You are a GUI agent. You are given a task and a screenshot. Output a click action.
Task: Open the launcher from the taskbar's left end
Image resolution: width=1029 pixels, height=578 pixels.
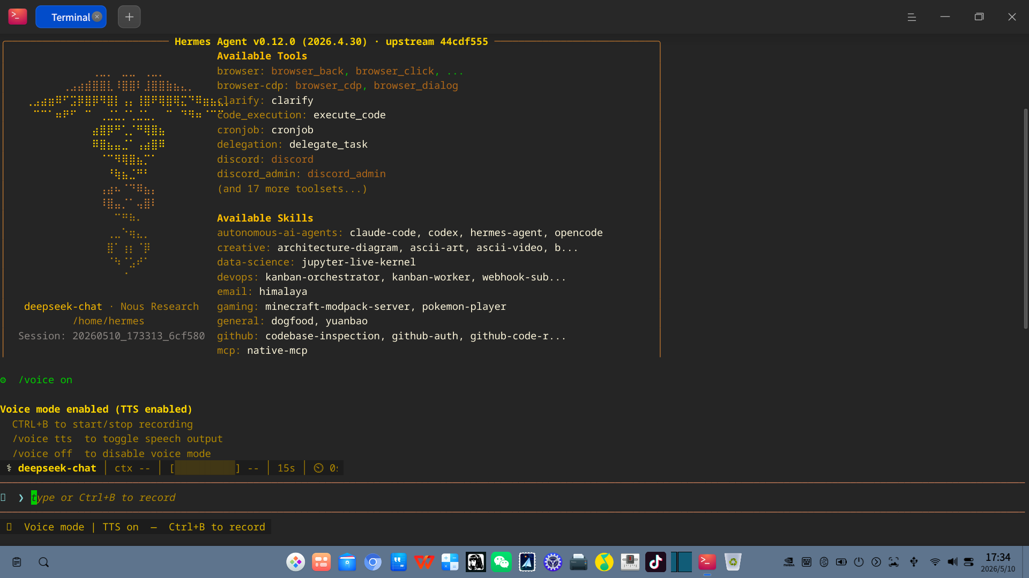[x=17, y=562]
